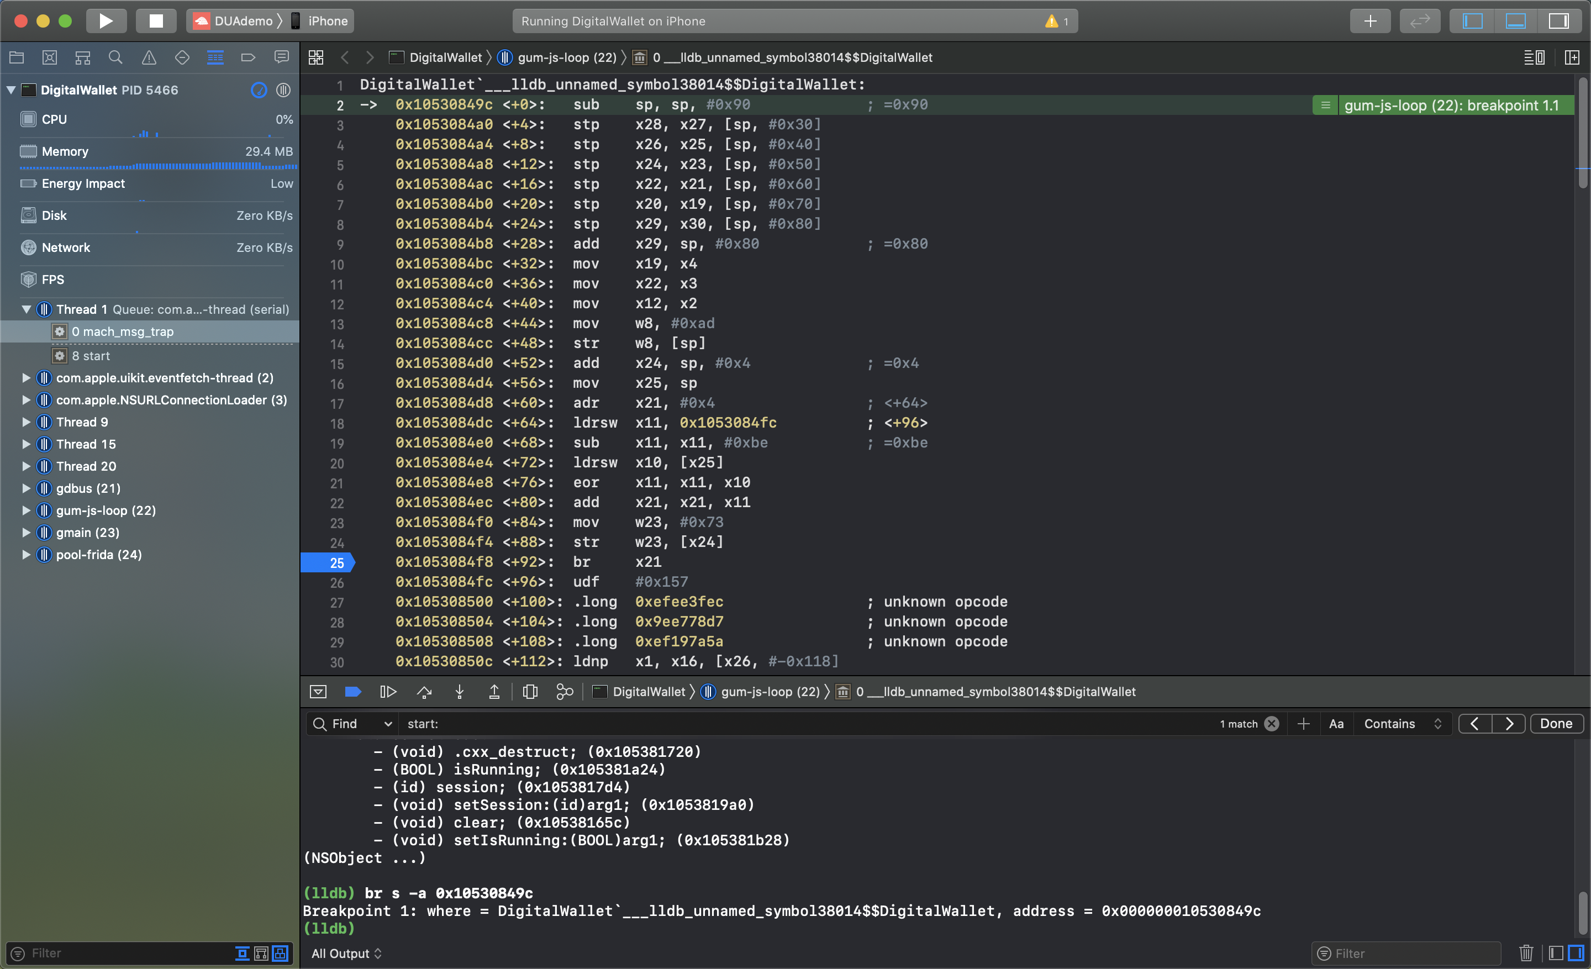Select the Find navigator magnifier icon
Viewport: 1591px width, 969px height.
click(x=115, y=57)
